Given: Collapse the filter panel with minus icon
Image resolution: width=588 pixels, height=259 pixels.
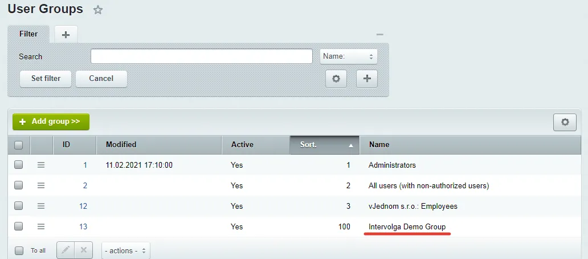Looking at the screenshot, I should pyautogui.click(x=380, y=34).
